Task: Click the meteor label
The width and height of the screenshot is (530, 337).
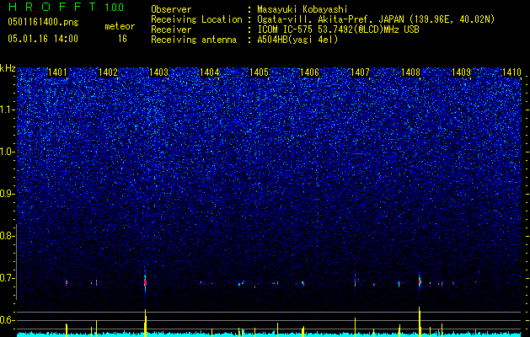Action: tap(120, 26)
